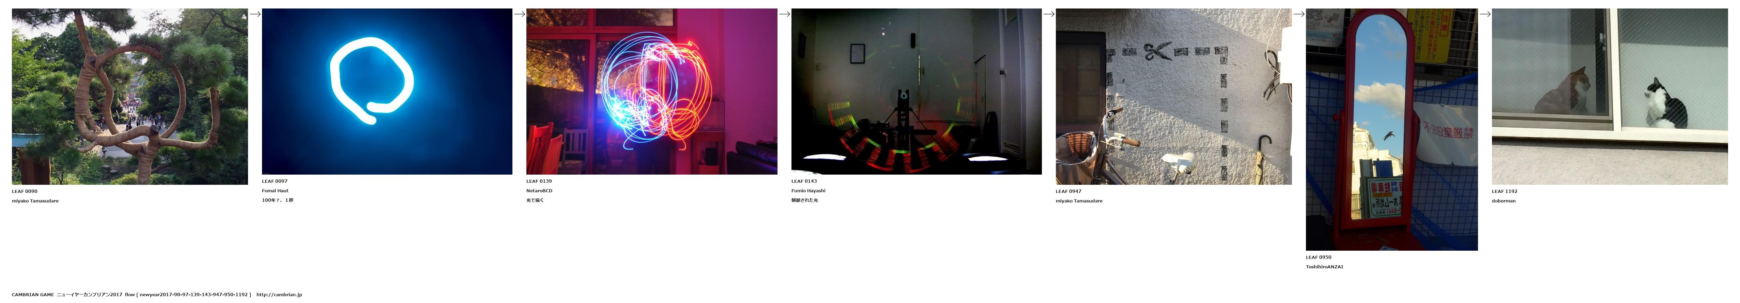
Task: Open the red mirror reflecting sky photo
Action: click(1391, 129)
